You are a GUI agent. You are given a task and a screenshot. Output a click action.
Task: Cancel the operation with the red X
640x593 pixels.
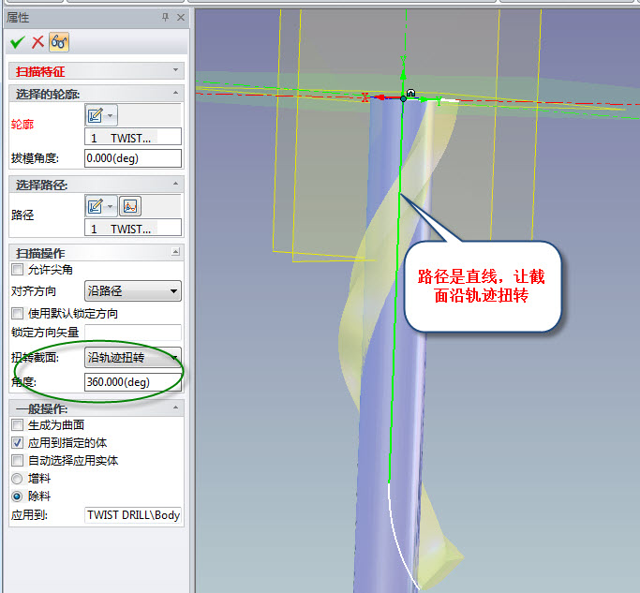[37, 41]
